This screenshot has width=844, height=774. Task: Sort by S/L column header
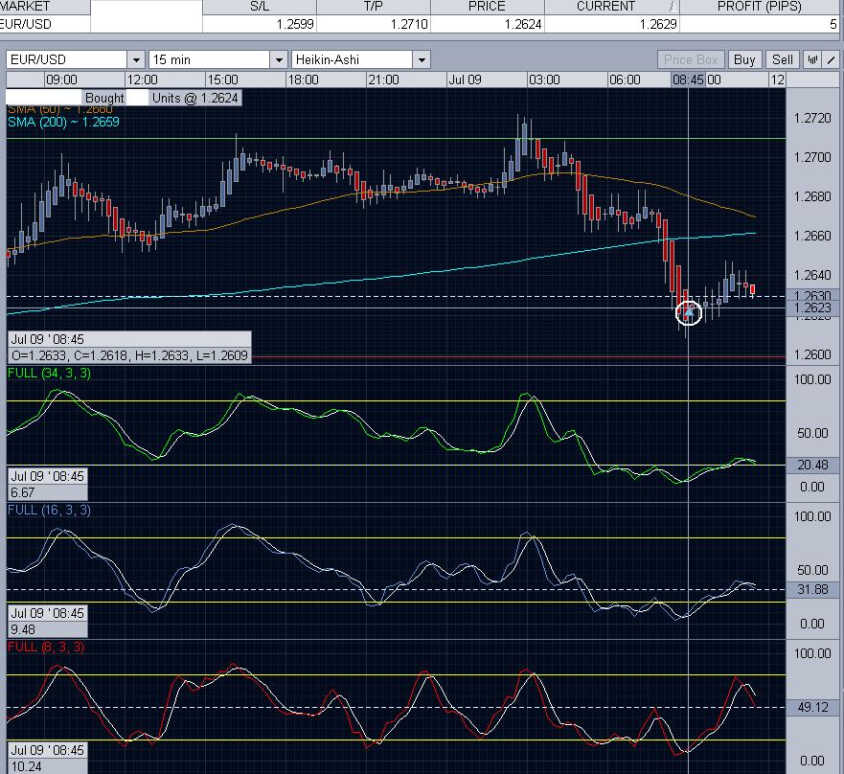[260, 7]
